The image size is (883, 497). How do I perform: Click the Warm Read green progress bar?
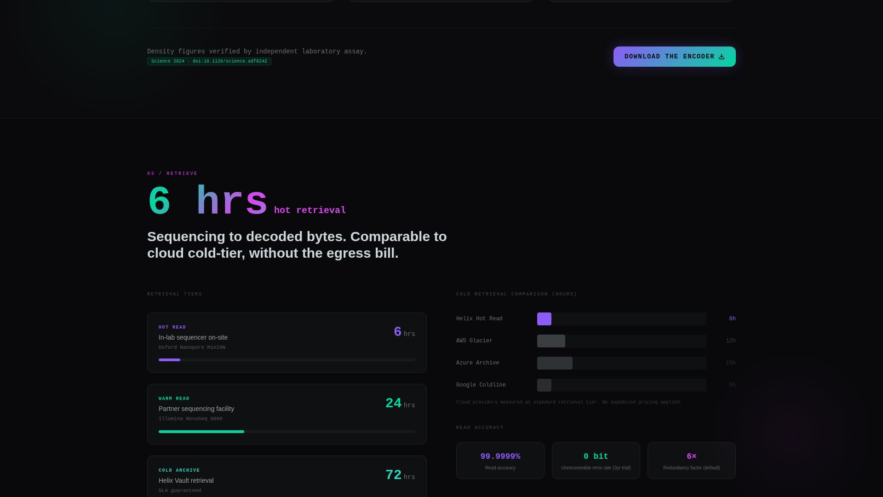201,432
